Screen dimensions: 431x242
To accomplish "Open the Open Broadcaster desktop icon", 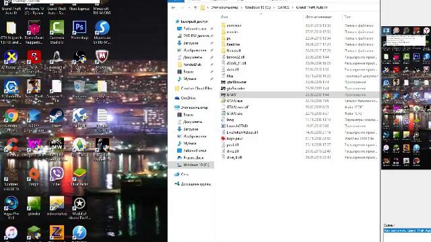I will coord(79,61).
